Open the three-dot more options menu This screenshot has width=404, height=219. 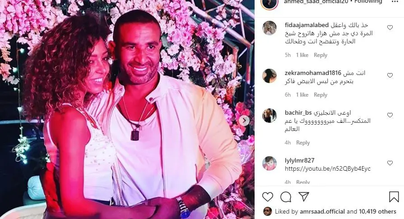395,1
